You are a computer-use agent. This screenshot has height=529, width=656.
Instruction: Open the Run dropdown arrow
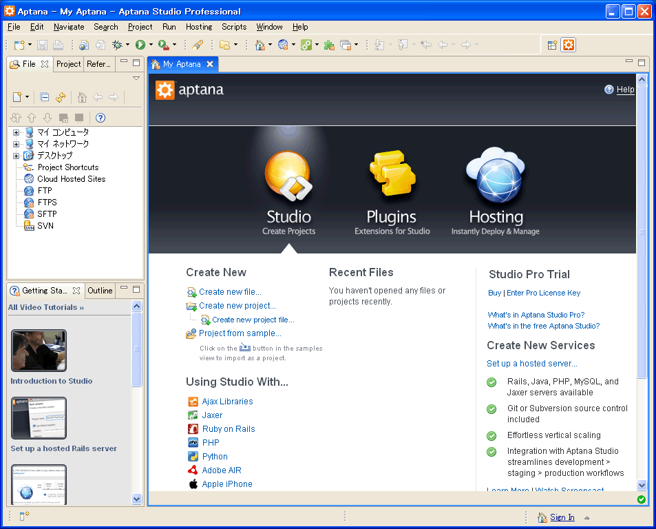click(x=151, y=45)
